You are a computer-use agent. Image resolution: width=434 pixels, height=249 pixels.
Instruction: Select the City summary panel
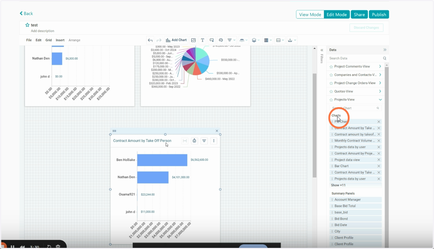click(356, 231)
